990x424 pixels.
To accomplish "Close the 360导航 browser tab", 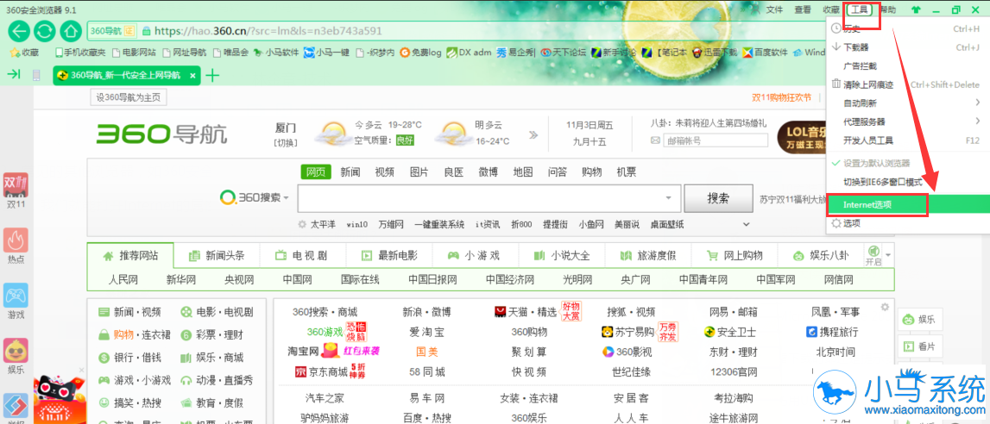I will pos(192,76).
